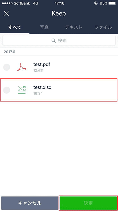Viewport: 118px width, 211px height.
Task: Confirm selection with the green 決定 button
Action: point(88,203)
